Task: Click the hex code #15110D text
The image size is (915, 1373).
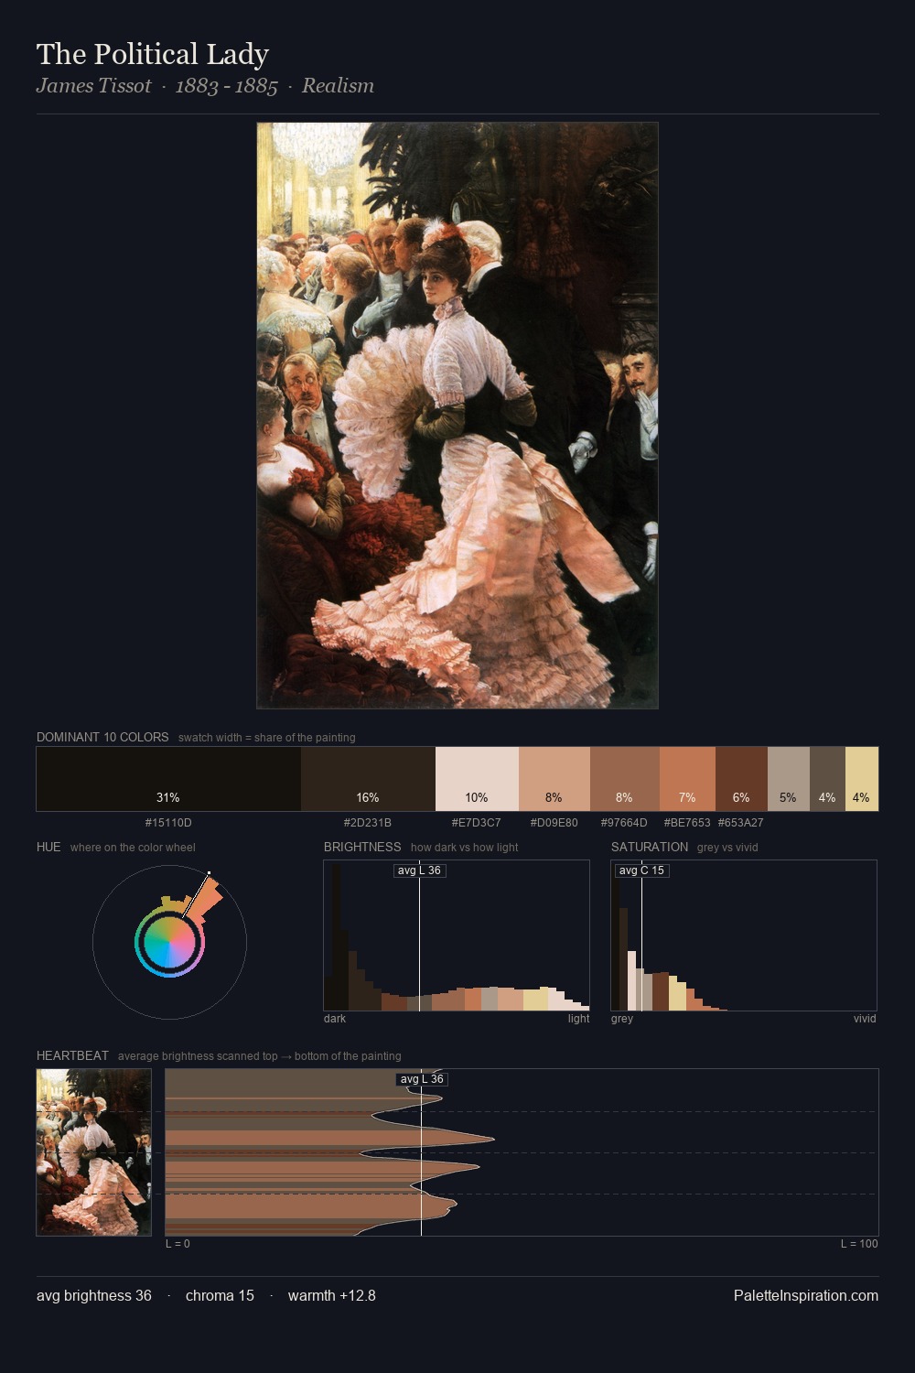Action: click(168, 823)
